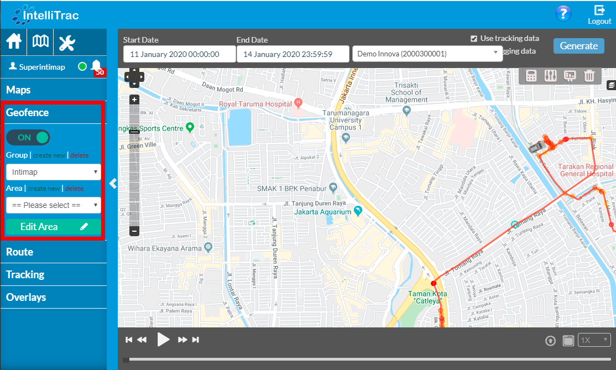This screenshot has width=616, height=370.
Task: Open the help question mark icon
Action: tap(563, 14)
